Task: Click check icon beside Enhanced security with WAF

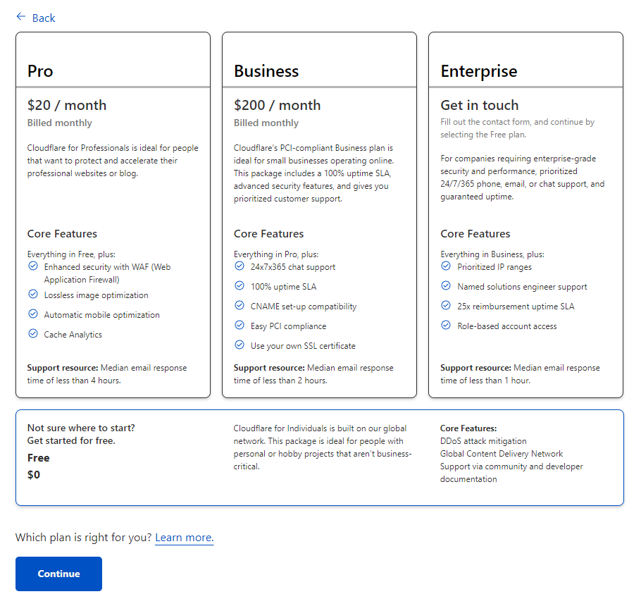Action: click(x=33, y=266)
